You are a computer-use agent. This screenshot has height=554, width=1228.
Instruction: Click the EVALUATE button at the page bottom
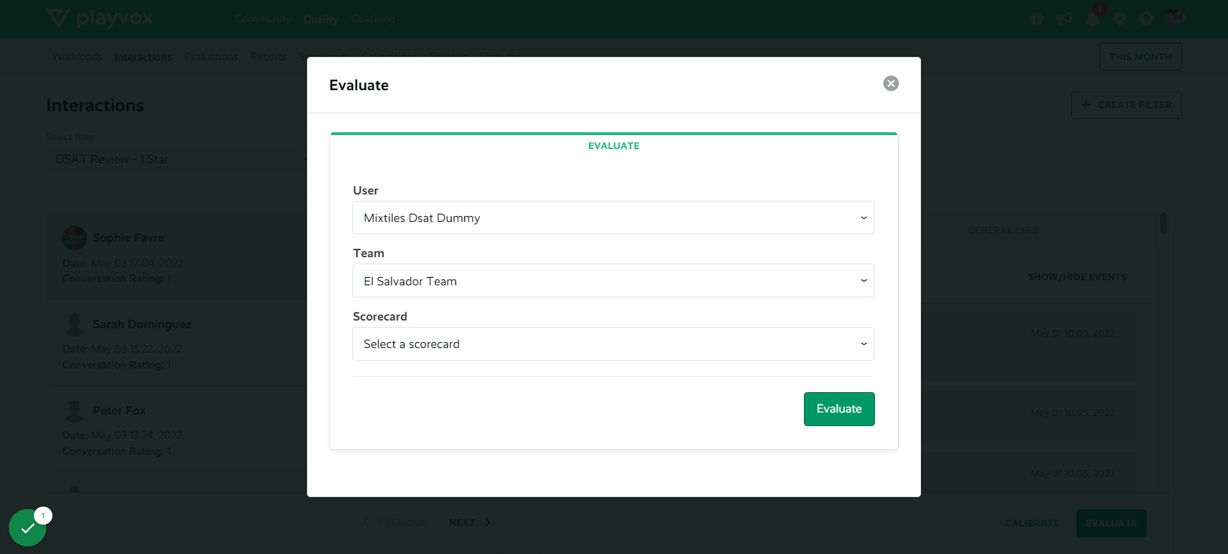tap(1112, 523)
